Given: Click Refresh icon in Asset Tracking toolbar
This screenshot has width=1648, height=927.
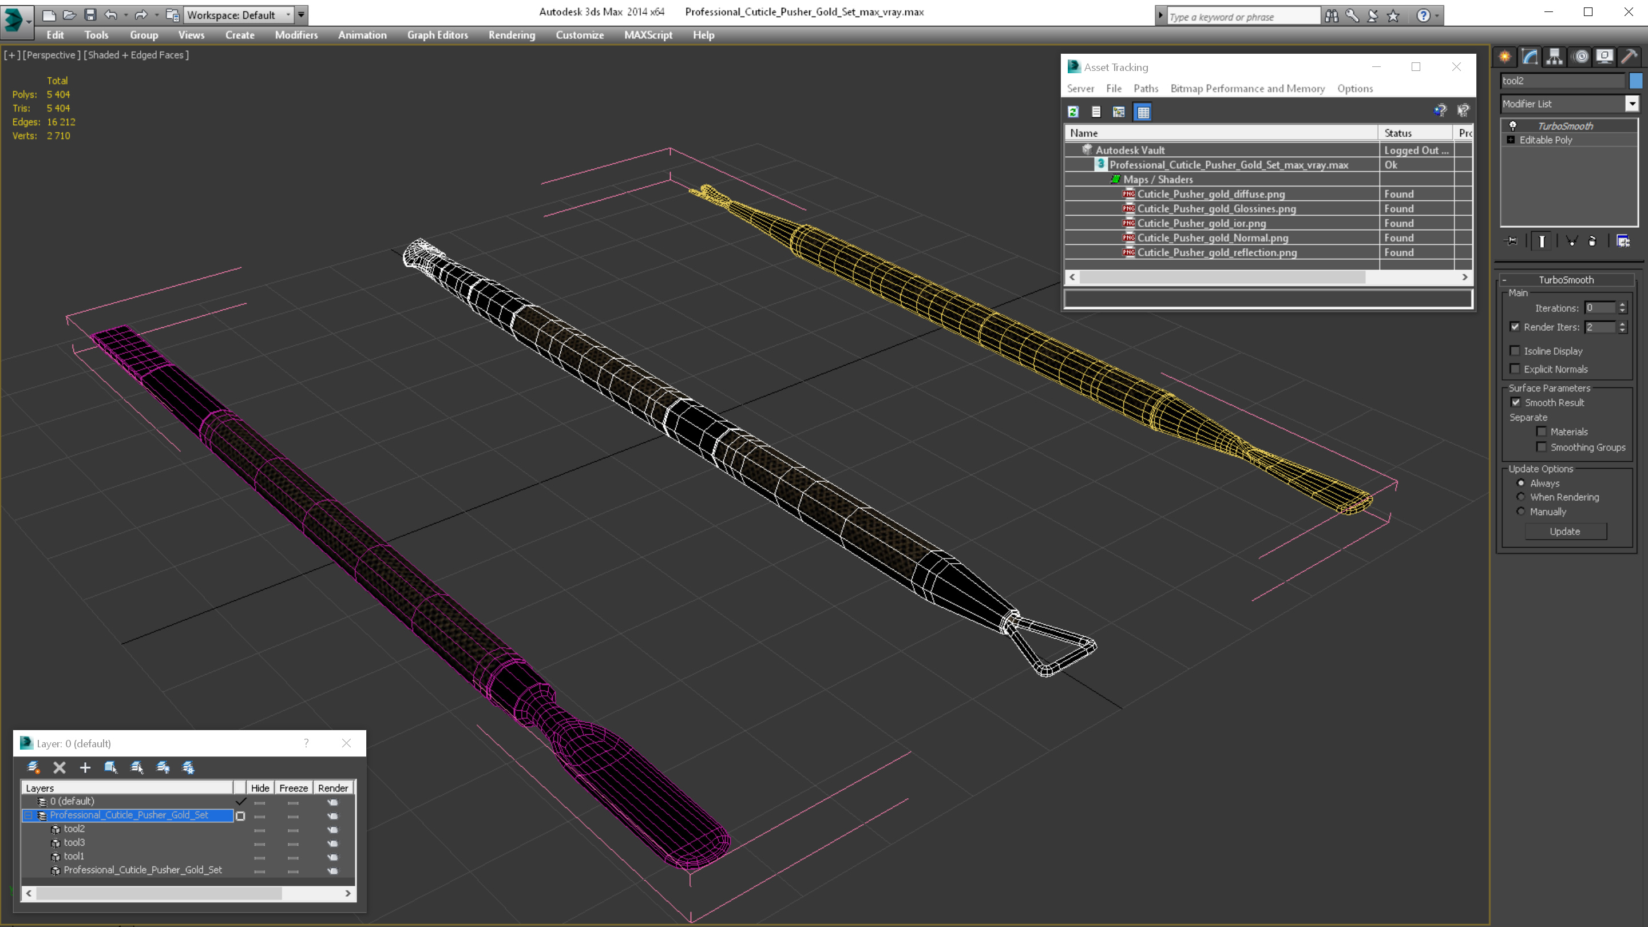Looking at the screenshot, I should click(1073, 112).
